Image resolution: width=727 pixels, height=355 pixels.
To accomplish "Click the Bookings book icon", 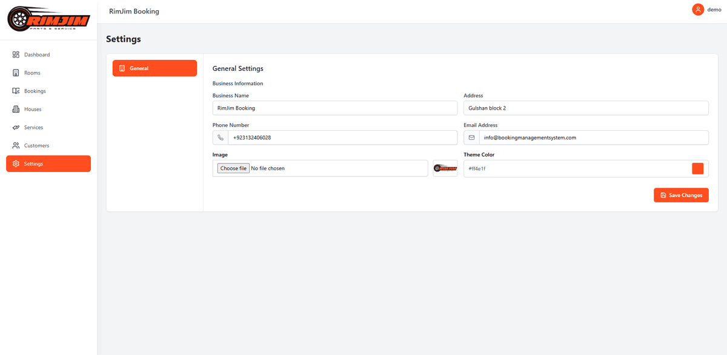I will click(16, 91).
